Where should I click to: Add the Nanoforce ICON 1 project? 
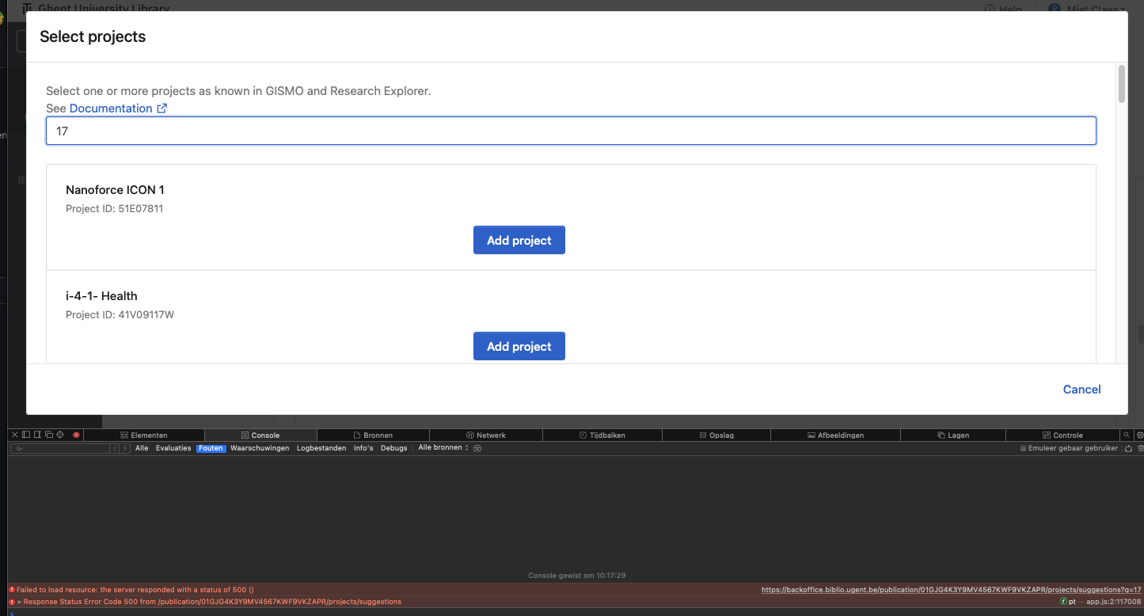click(x=519, y=240)
